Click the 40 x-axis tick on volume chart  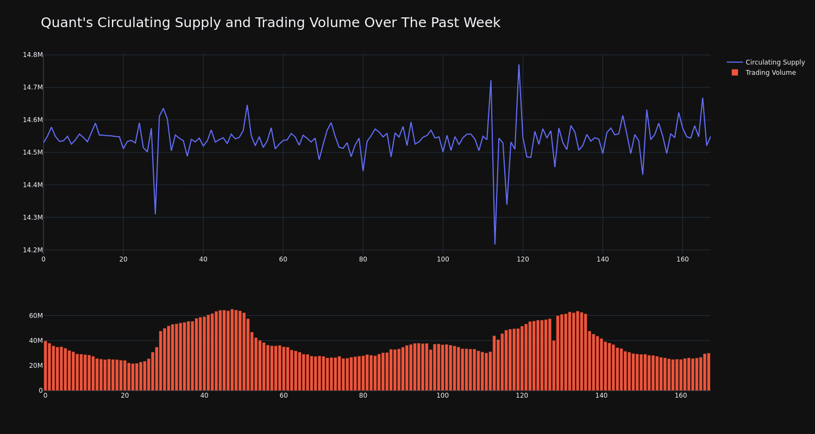[x=204, y=395]
